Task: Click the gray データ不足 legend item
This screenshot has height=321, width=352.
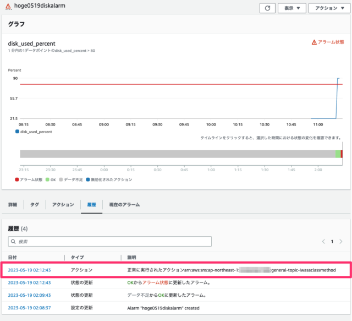Action: coord(76,179)
